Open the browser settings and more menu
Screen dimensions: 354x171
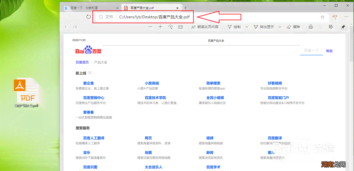[346, 17]
